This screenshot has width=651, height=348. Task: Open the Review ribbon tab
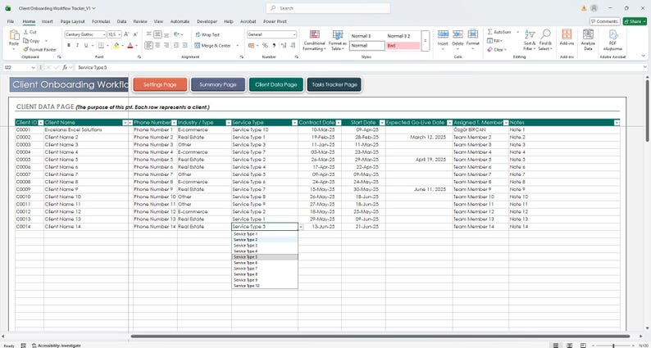click(140, 21)
